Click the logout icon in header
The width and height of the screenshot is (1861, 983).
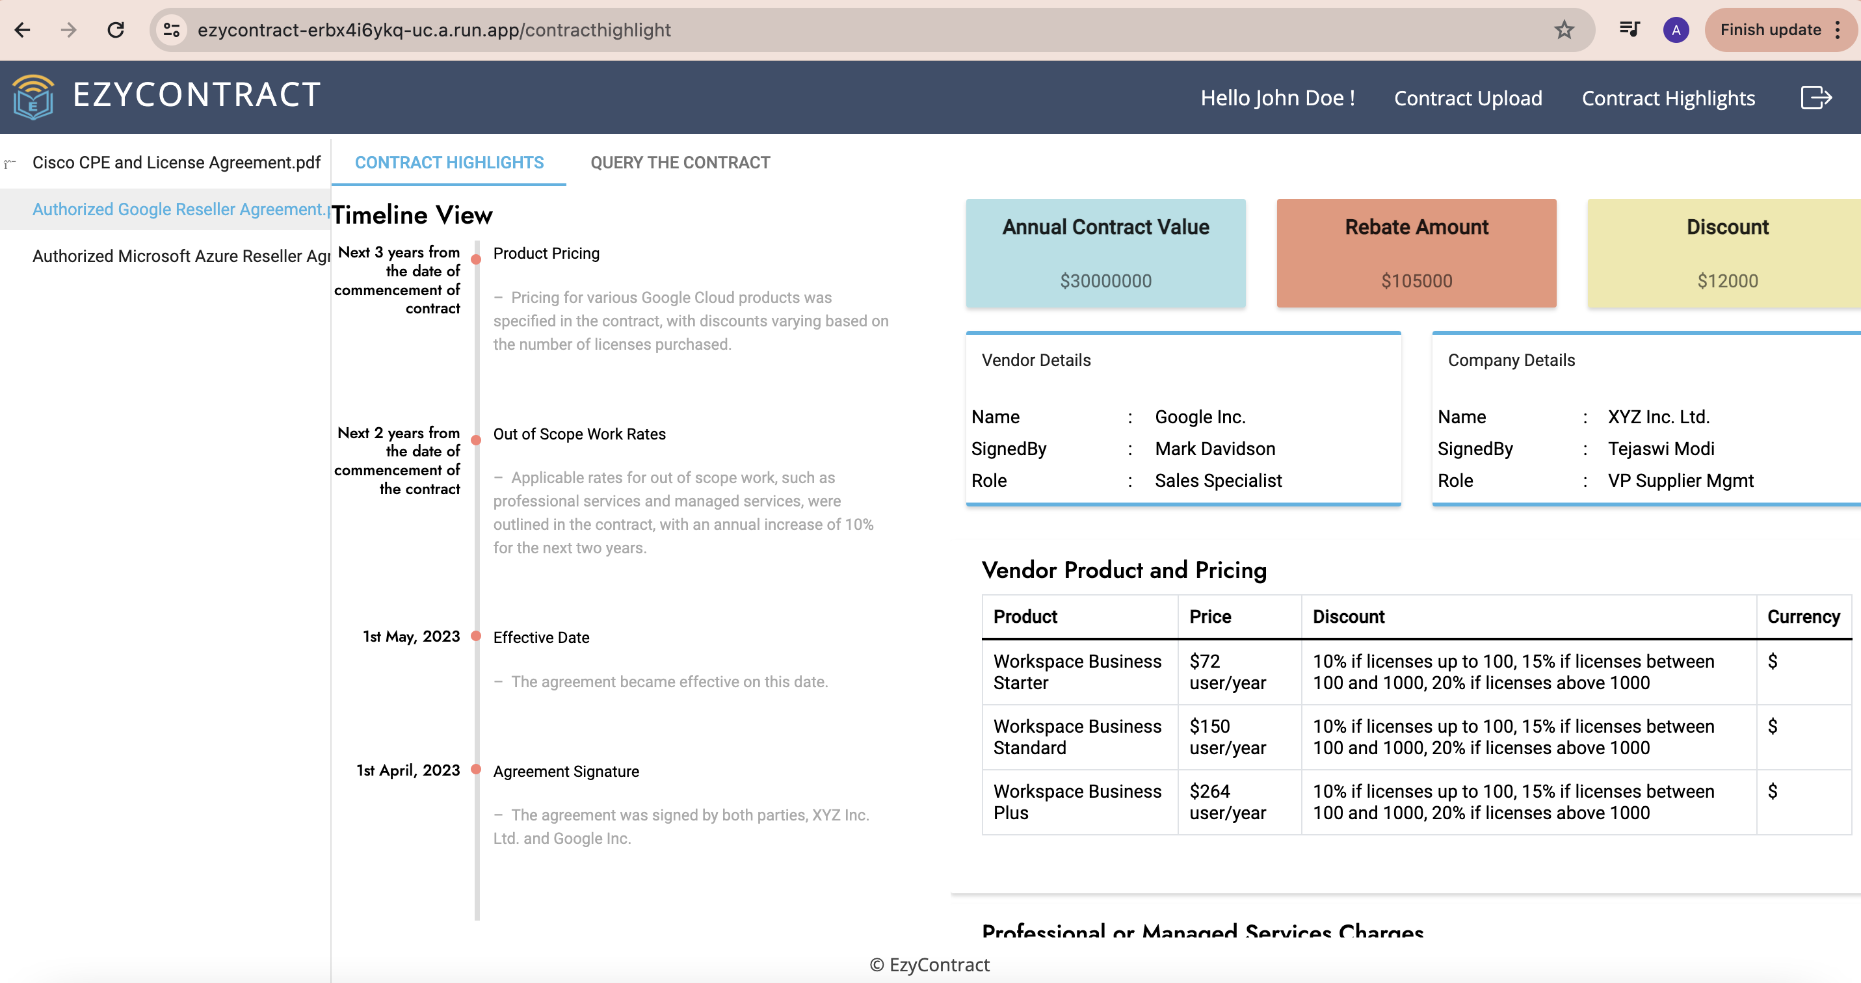point(1815,98)
